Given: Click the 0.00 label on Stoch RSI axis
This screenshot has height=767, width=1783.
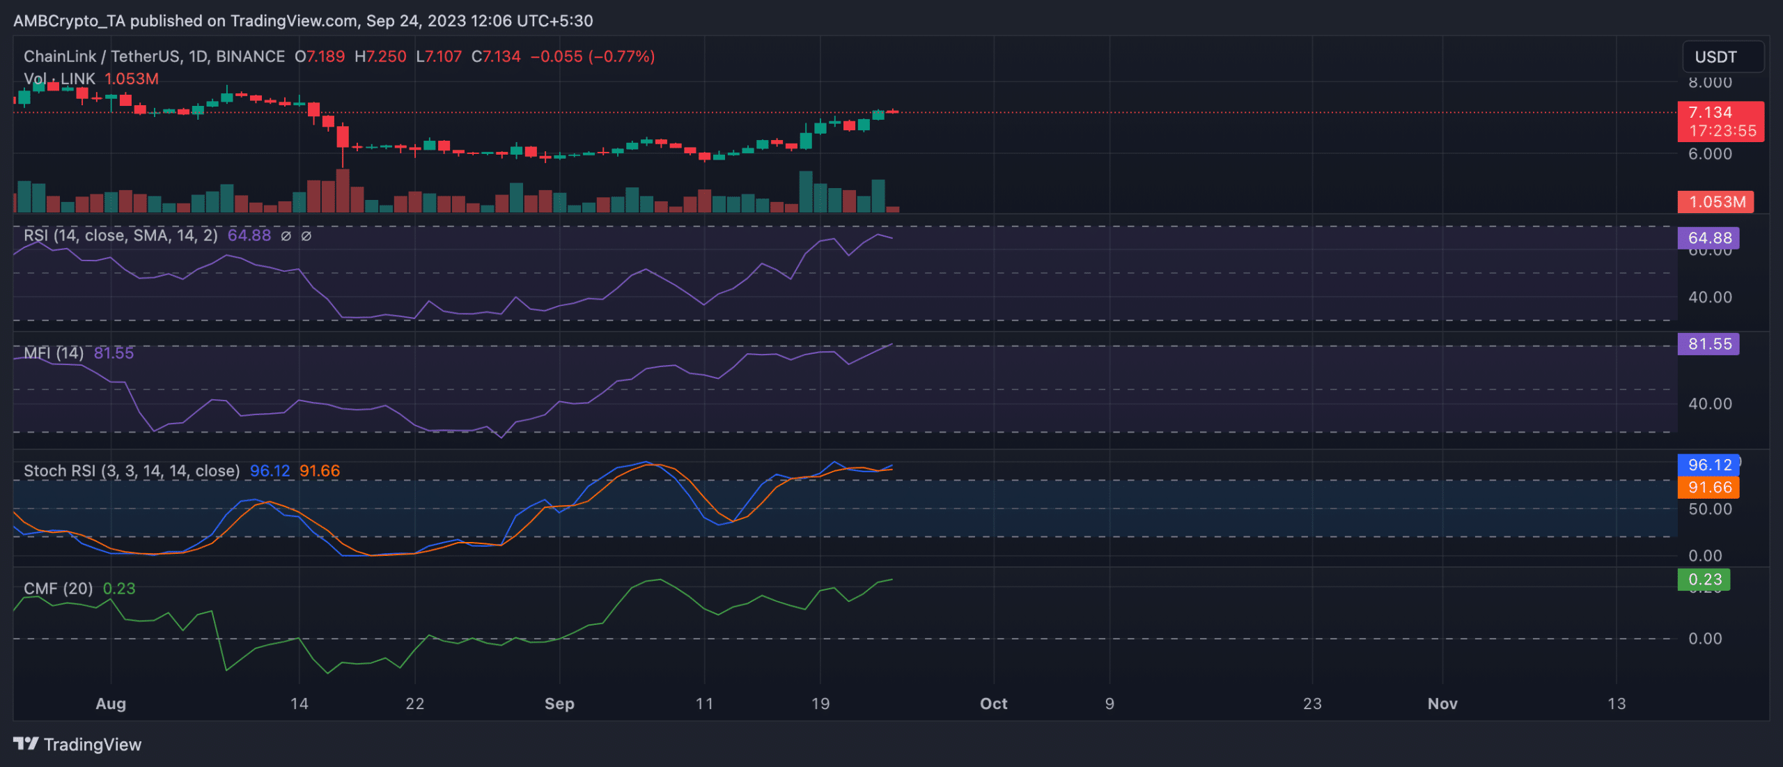Looking at the screenshot, I should pyautogui.click(x=1705, y=556).
